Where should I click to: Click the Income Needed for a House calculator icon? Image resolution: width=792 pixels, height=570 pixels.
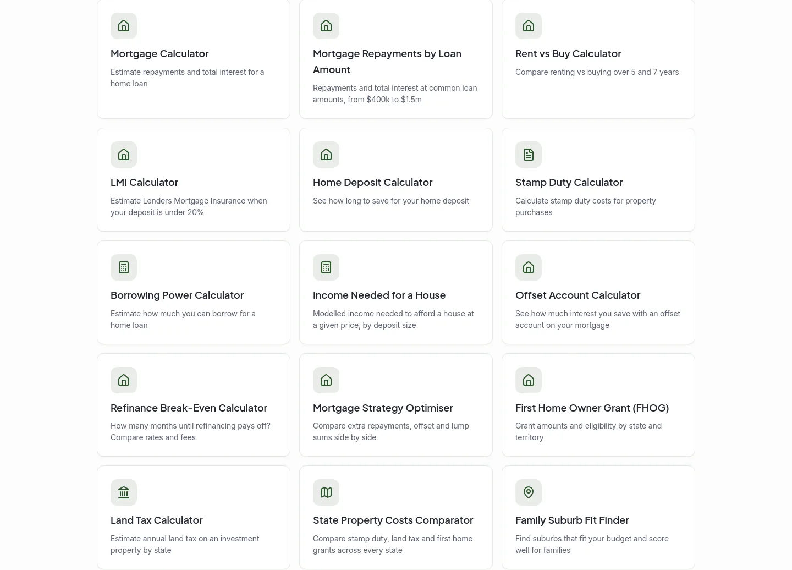(x=326, y=267)
